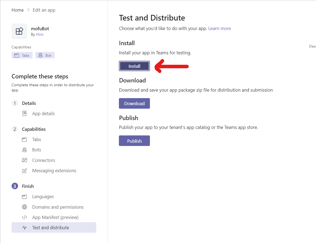
Task: Open the Hiro author link
Action: pyautogui.click(x=40, y=34)
